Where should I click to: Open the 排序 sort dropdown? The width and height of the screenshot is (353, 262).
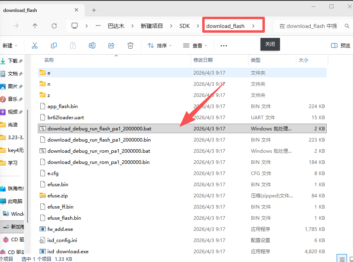(x=160, y=46)
